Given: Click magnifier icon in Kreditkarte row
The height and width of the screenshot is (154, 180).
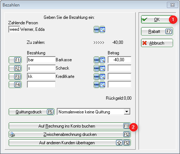Looking at the screenshot, I should 103,76.
